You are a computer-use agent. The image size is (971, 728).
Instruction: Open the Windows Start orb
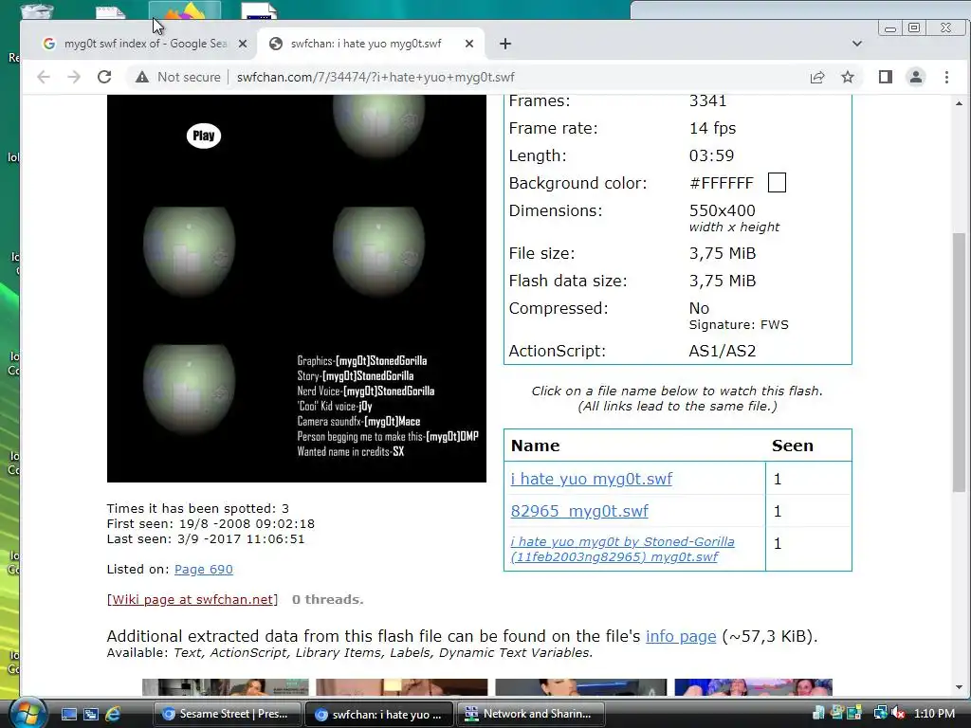(27, 712)
